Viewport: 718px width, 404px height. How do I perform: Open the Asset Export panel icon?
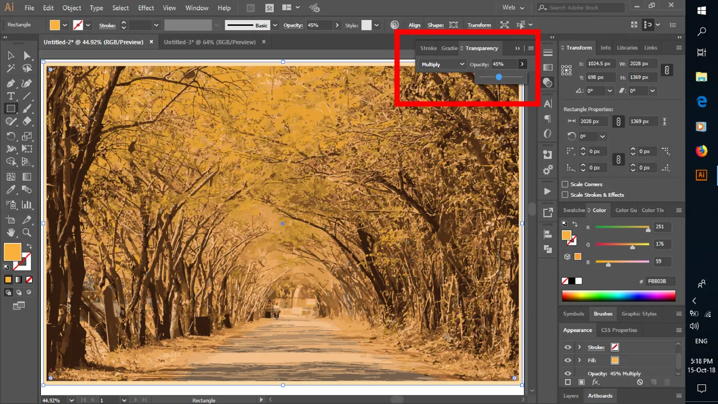547,213
